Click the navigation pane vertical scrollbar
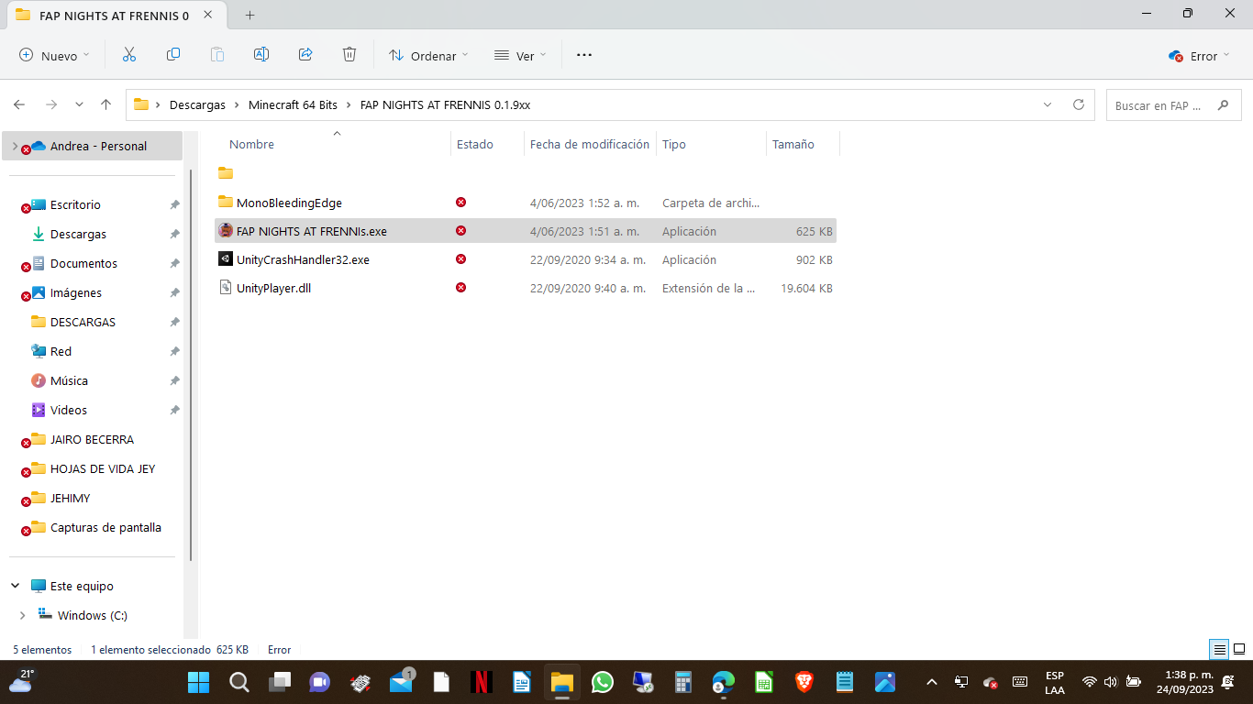Viewport: 1253px width, 704px height. click(191, 365)
